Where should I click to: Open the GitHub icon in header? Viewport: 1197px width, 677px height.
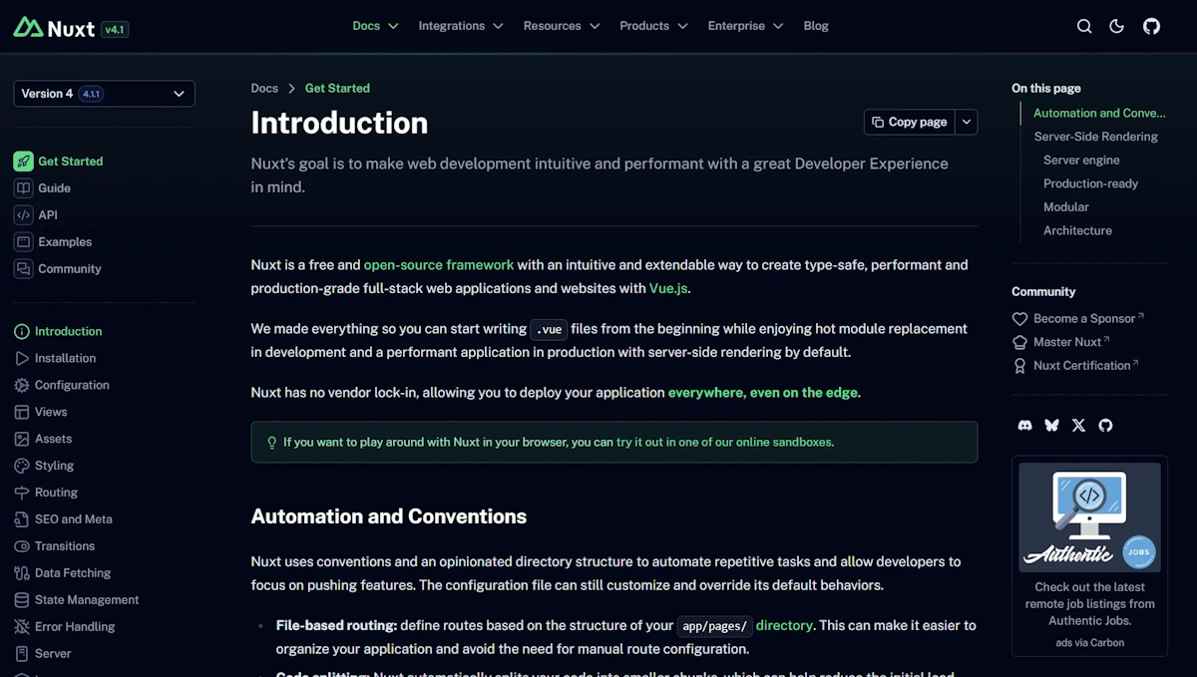1151,26
